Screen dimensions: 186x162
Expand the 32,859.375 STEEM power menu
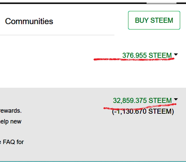[145, 101]
